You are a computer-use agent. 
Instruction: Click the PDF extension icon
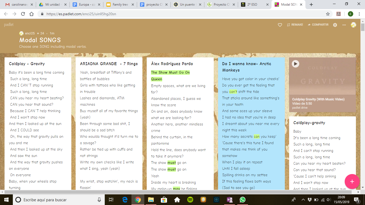pyautogui.click(x=339, y=14)
